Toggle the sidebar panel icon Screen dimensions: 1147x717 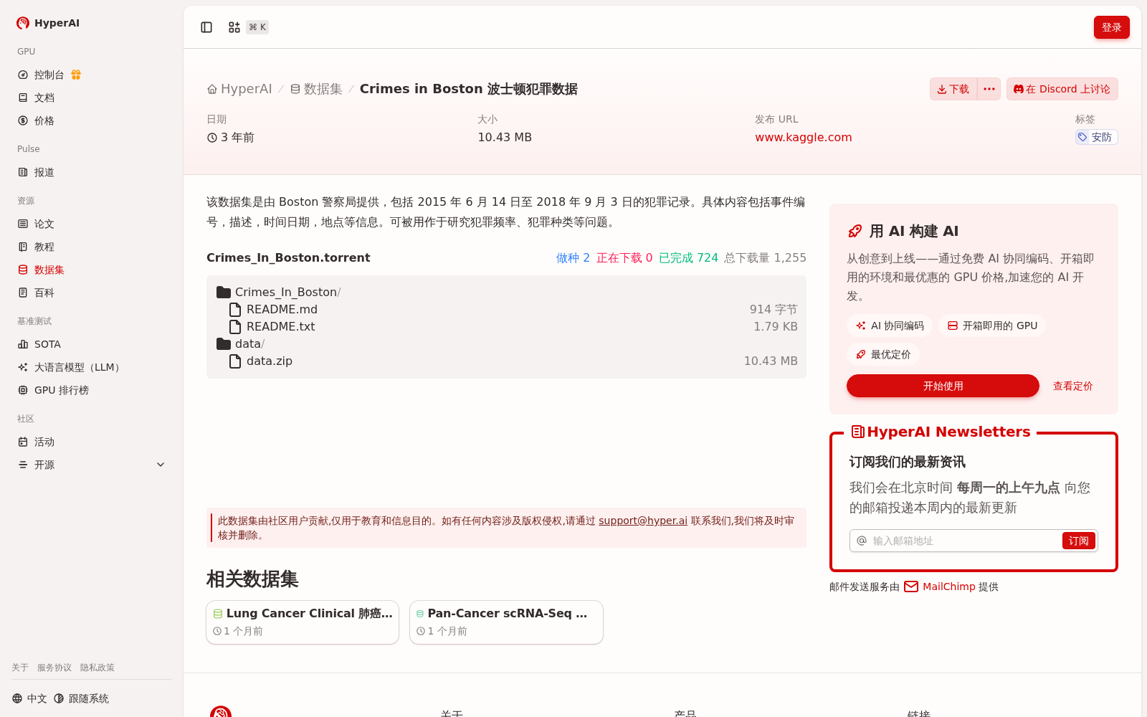click(206, 27)
